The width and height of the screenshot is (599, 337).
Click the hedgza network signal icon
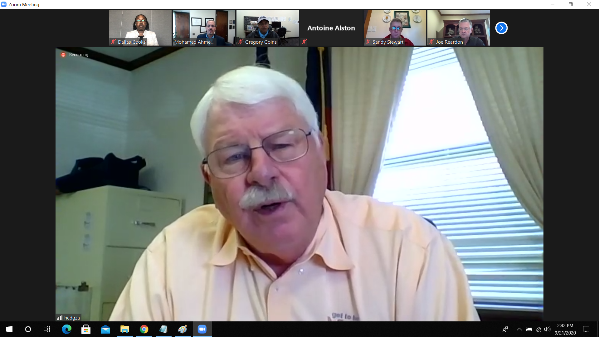tap(60, 318)
